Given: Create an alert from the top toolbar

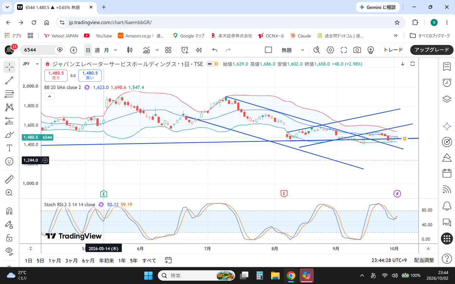Looking at the screenshot, I should point(185,50).
